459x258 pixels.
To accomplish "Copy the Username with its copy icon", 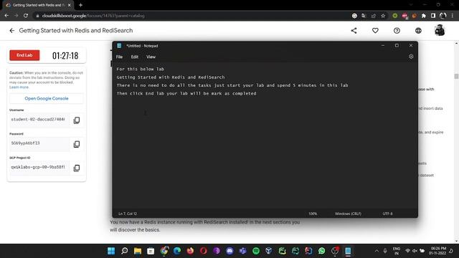I will (77, 120).
